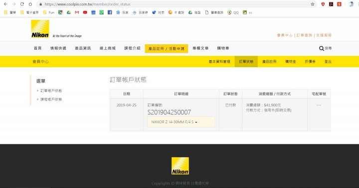Open the Google Maps bookmark icon
The width and height of the screenshot is (359, 188).
(60, 12)
